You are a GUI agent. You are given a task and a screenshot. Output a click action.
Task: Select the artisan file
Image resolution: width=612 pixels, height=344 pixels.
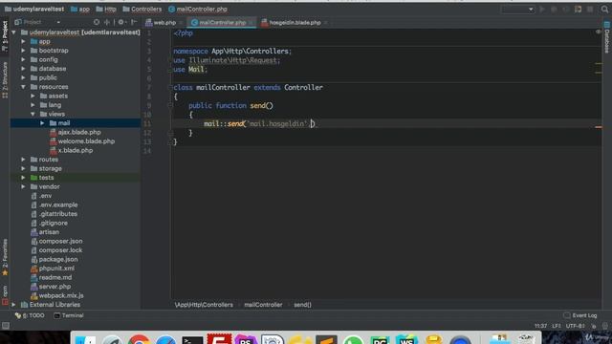[45, 232]
